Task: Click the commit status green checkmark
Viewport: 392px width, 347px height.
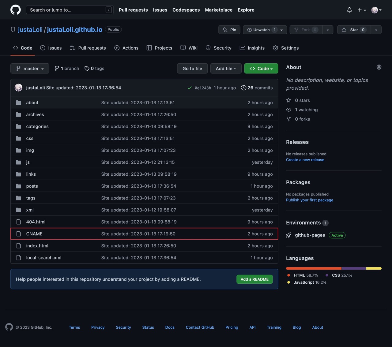Action: point(190,88)
